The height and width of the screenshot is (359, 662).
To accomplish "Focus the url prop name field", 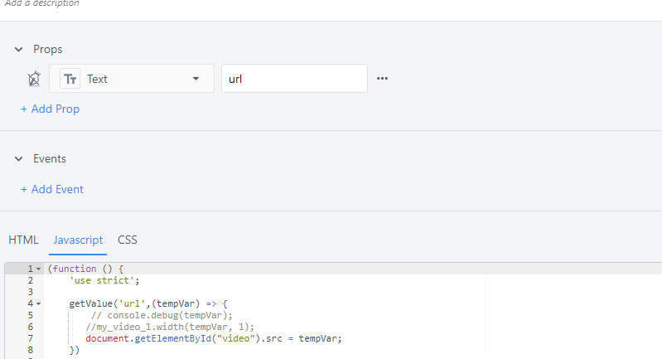I will pos(294,79).
